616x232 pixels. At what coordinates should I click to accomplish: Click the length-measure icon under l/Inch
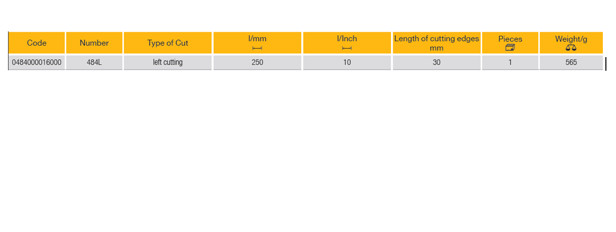347,48
